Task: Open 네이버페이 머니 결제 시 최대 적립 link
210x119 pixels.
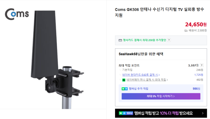Action: point(146,80)
